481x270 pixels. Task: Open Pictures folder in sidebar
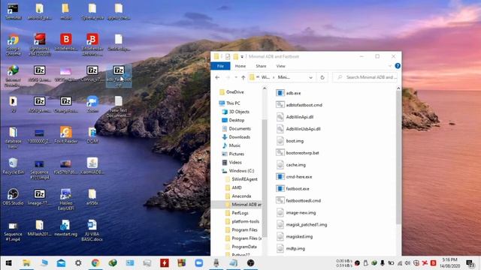(x=233, y=154)
